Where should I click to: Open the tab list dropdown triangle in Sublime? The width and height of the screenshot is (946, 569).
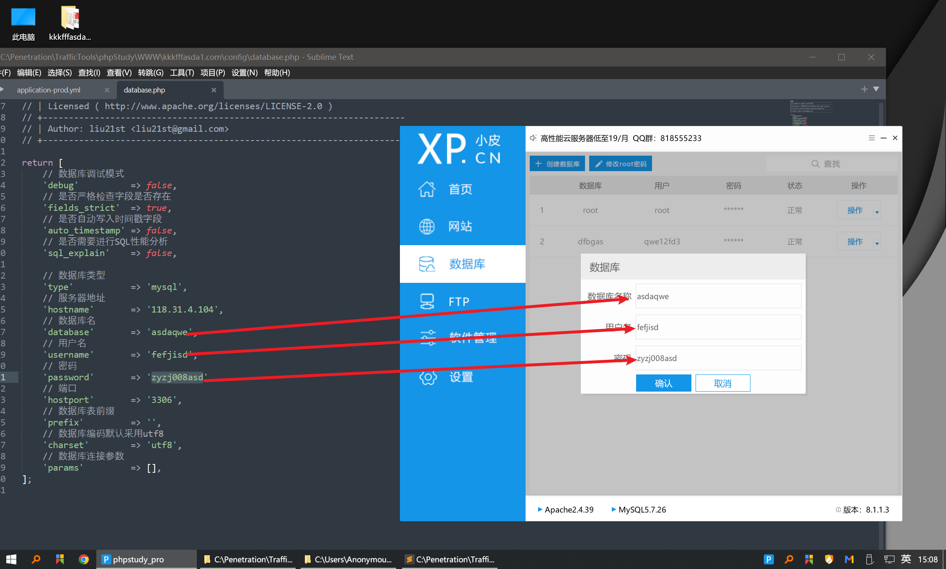coord(876,89)
